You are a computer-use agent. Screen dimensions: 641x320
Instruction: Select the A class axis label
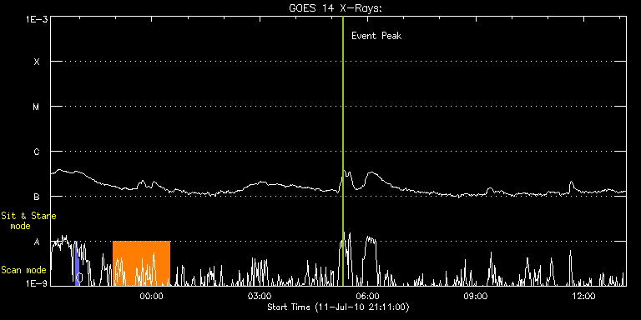coord(37,242)
